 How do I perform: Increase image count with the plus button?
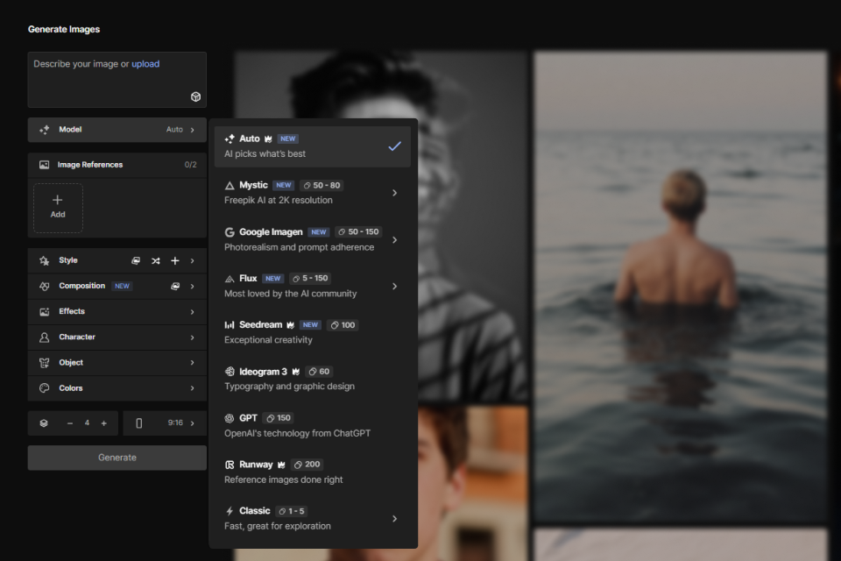(x=103, y=423)
